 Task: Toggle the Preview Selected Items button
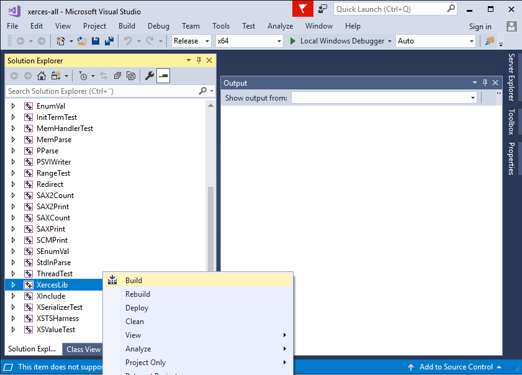pos(163,76)
